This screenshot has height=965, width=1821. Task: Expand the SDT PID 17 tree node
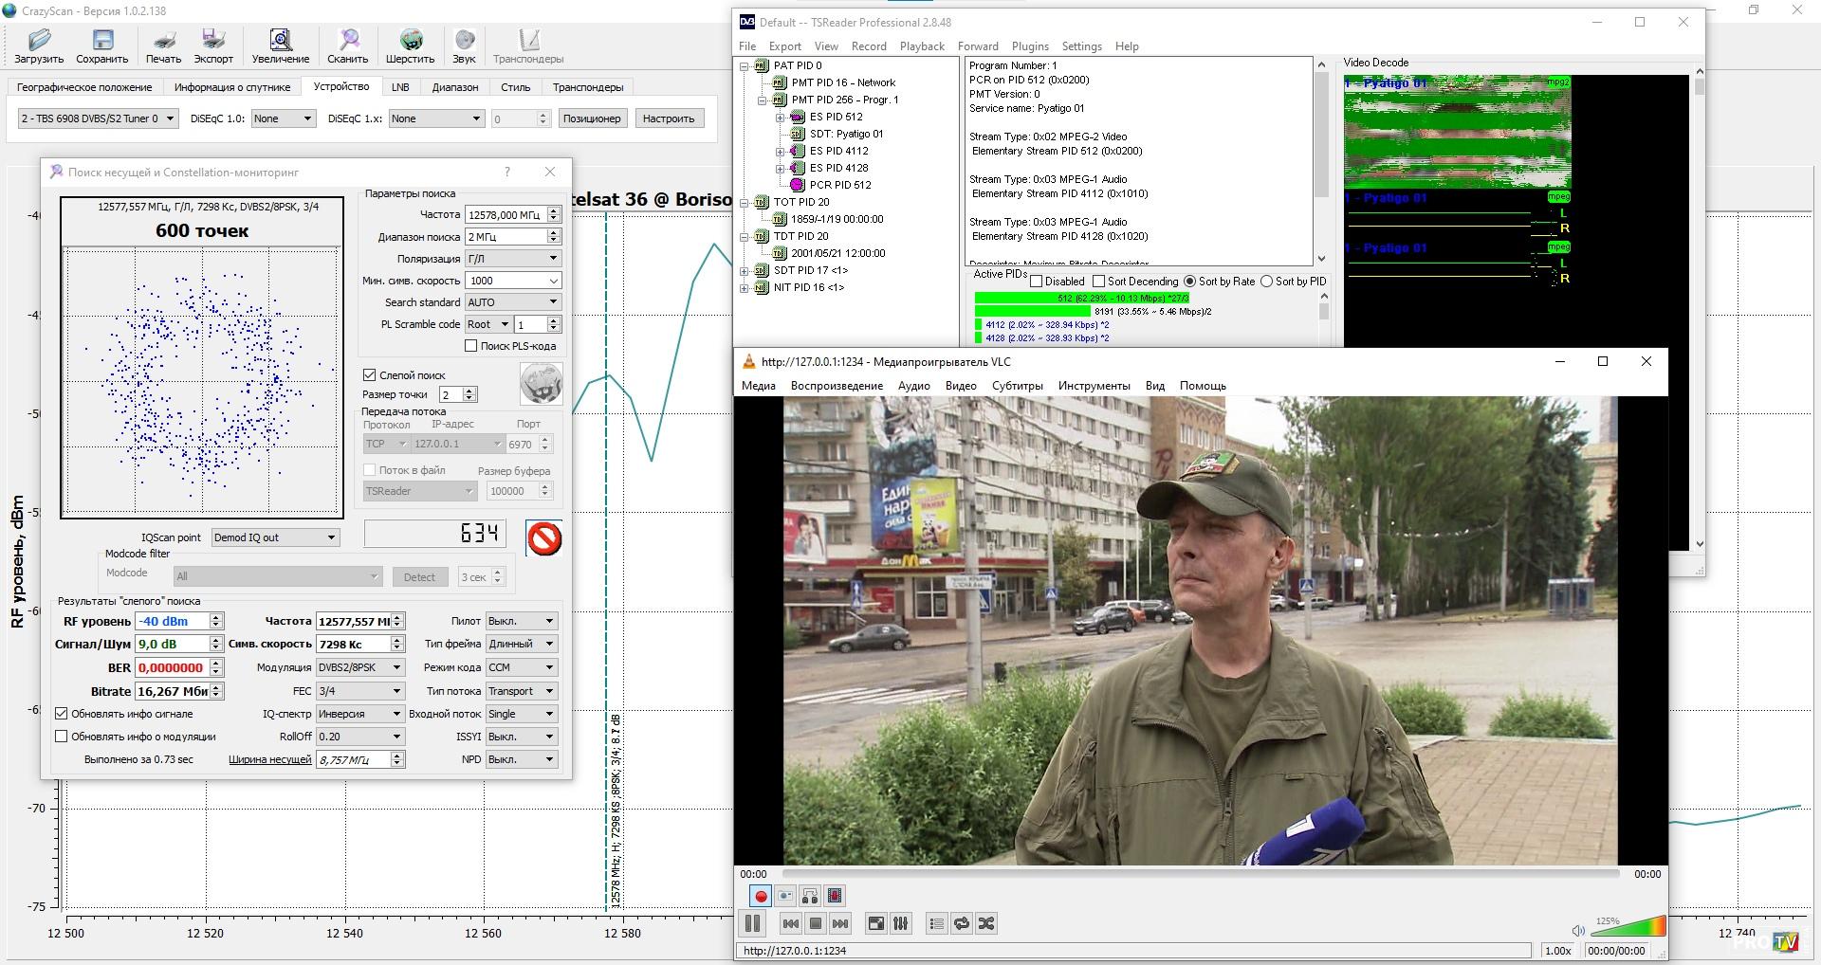pos(745,271)
